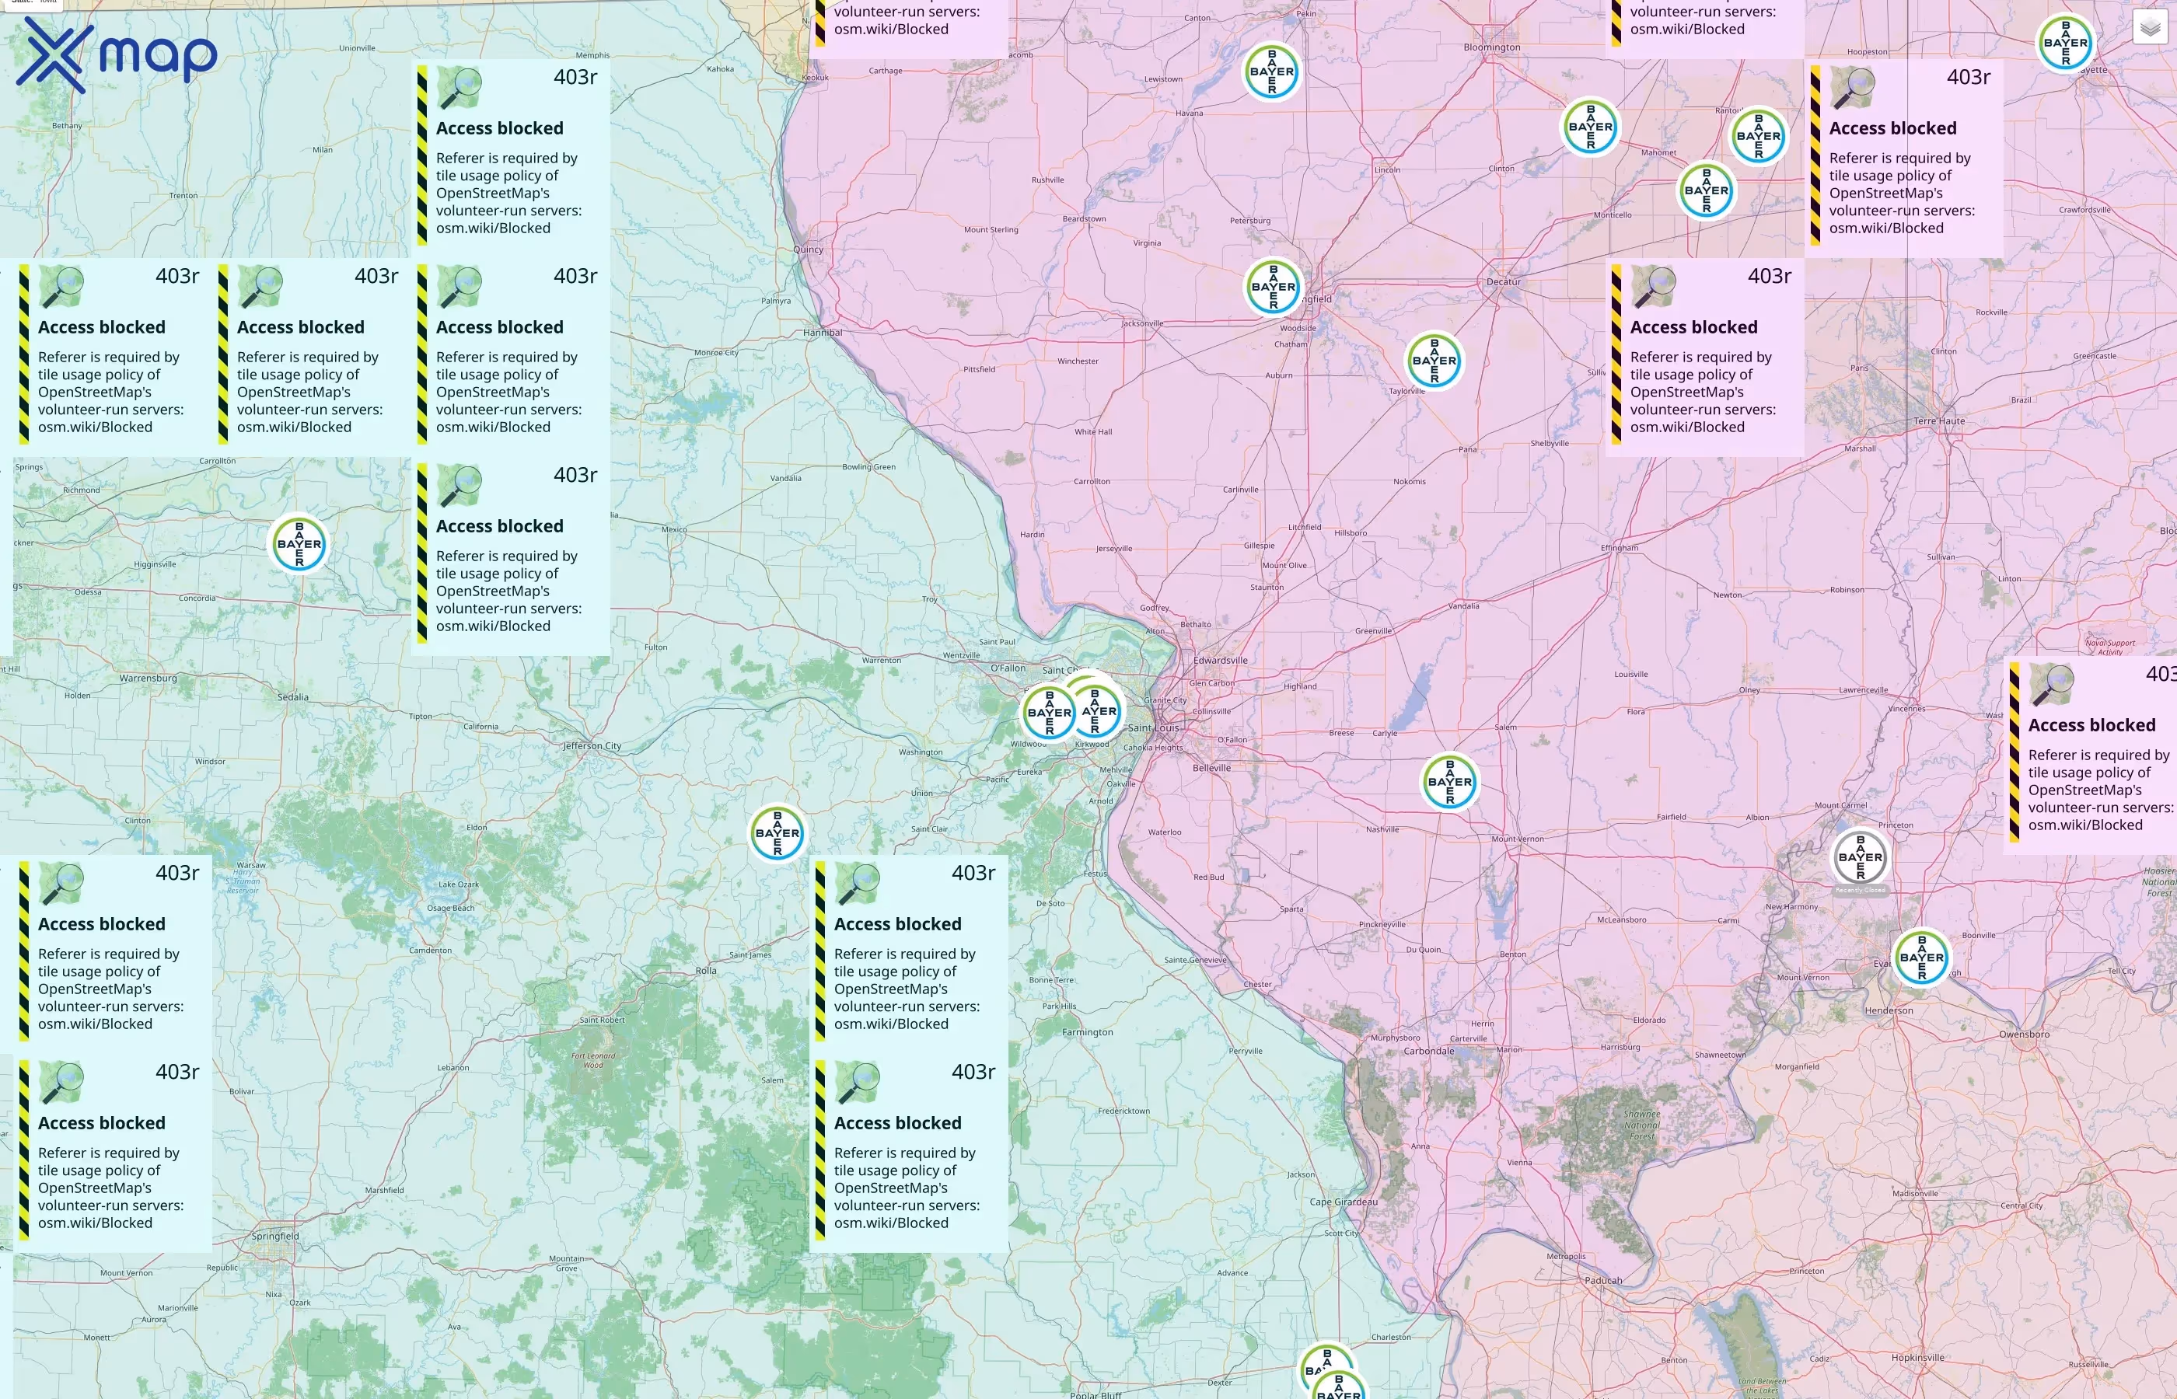Click the Jefferson City map label

(592, 746)
